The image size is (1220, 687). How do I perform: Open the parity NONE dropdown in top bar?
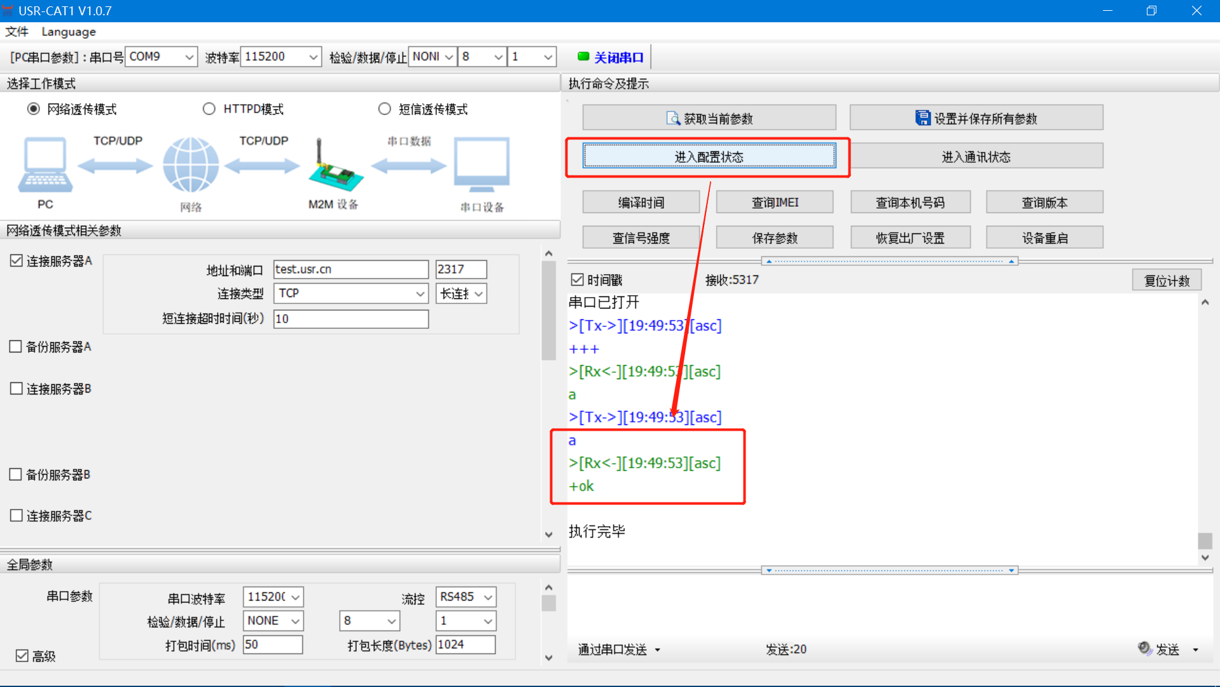pos(433,57)
